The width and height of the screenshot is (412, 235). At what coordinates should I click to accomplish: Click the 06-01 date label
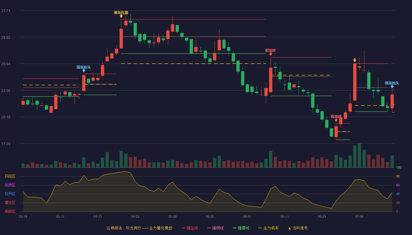pos(247,216)
